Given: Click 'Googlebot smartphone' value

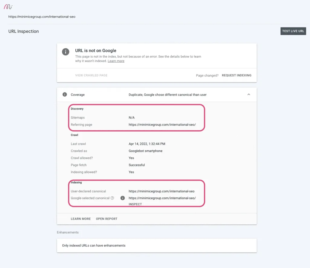Looking at the screenshot, I should point(146,151).
